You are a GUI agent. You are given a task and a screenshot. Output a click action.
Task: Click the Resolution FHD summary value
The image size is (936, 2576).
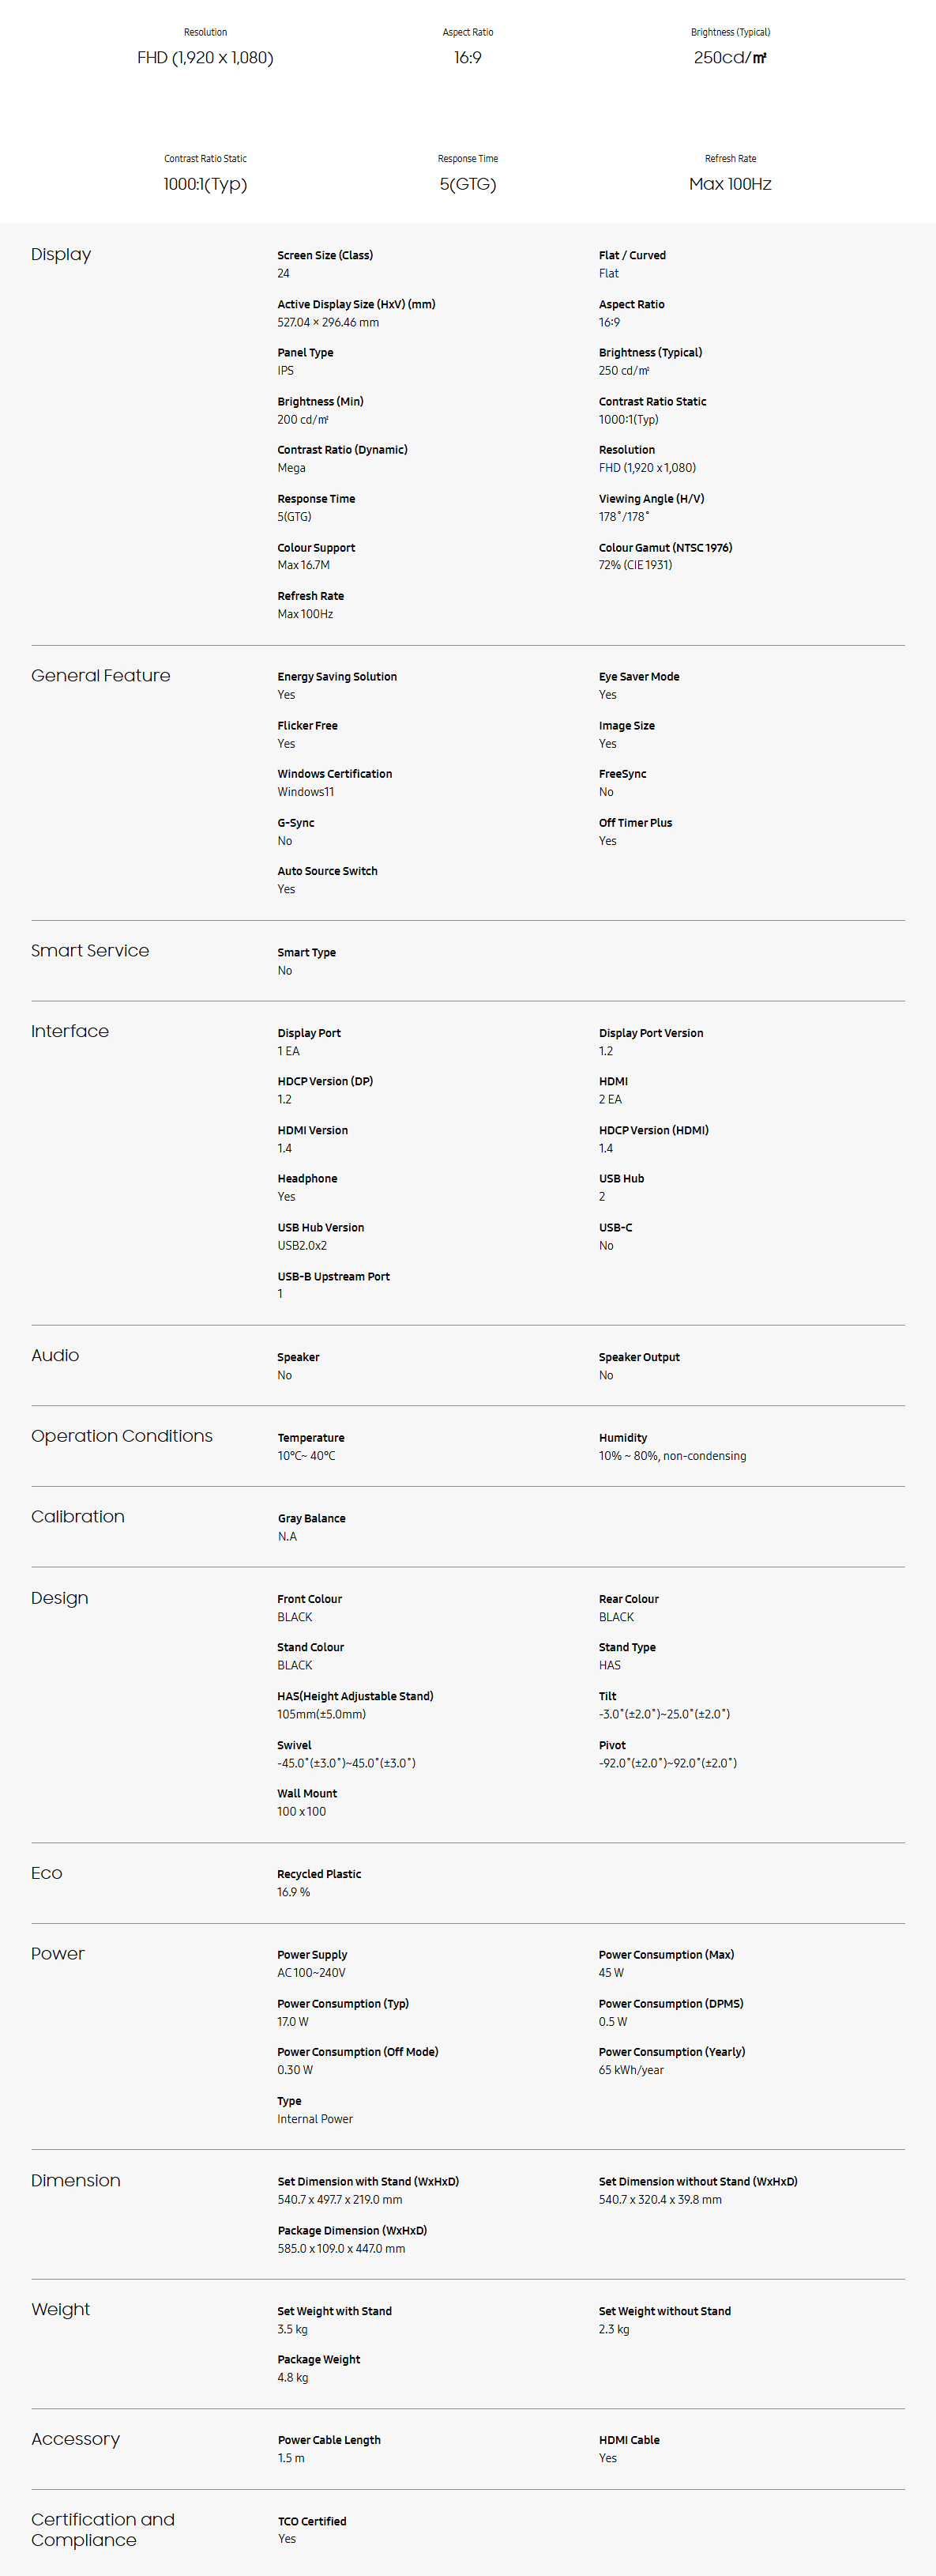pos(205,58)
